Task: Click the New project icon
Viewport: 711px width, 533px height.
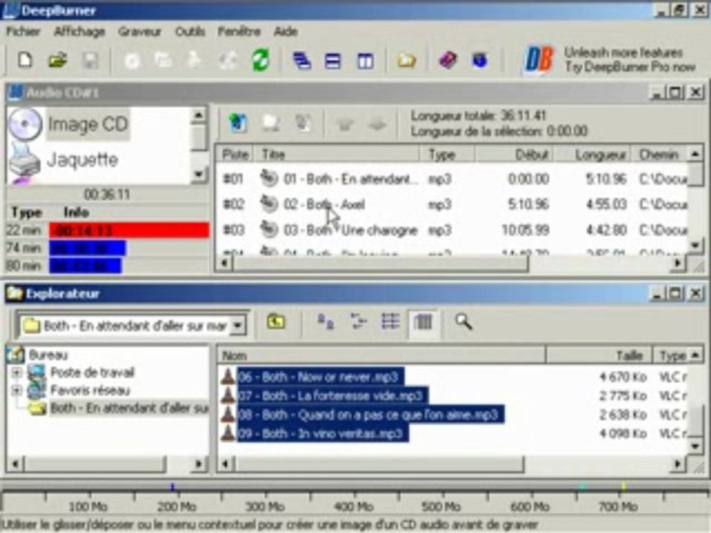Action: (x=25, y=60)
